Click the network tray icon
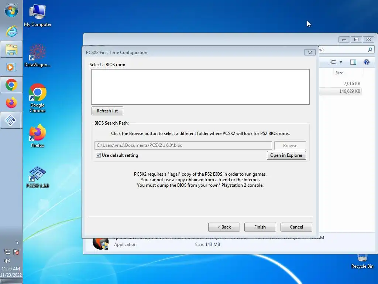The image size is (378, 284). click(7, 252)
